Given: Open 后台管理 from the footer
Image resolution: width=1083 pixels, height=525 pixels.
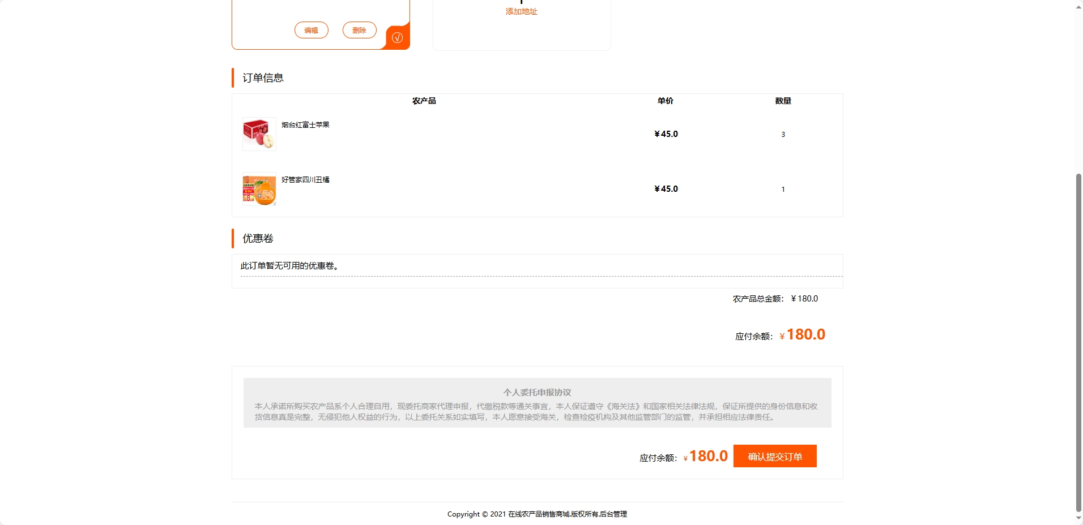Looking at the screenshot, I should point(613,514).
